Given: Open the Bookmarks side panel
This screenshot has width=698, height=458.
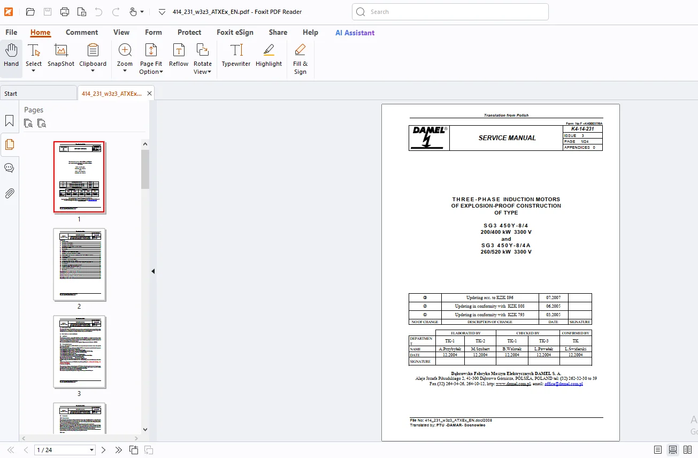Looking at the screenshot, I should 9,121.
